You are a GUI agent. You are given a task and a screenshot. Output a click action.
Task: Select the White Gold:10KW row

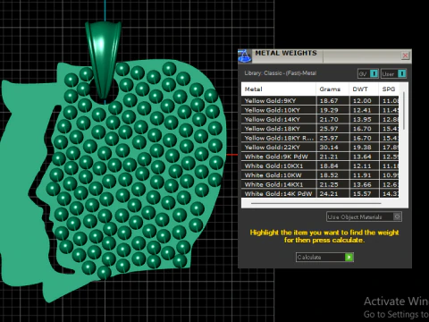pos(320,175)
